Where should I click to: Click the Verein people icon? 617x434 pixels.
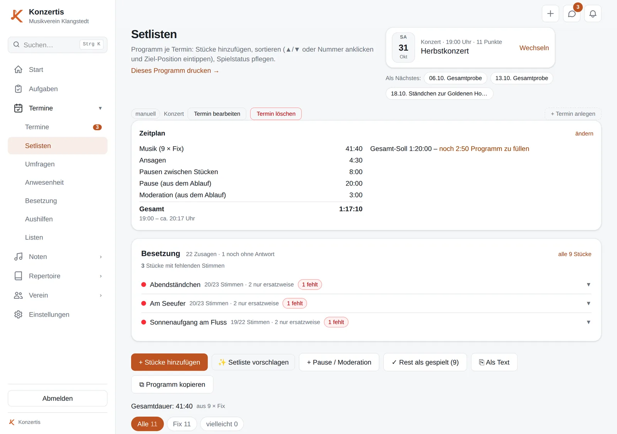click(18, 295)
